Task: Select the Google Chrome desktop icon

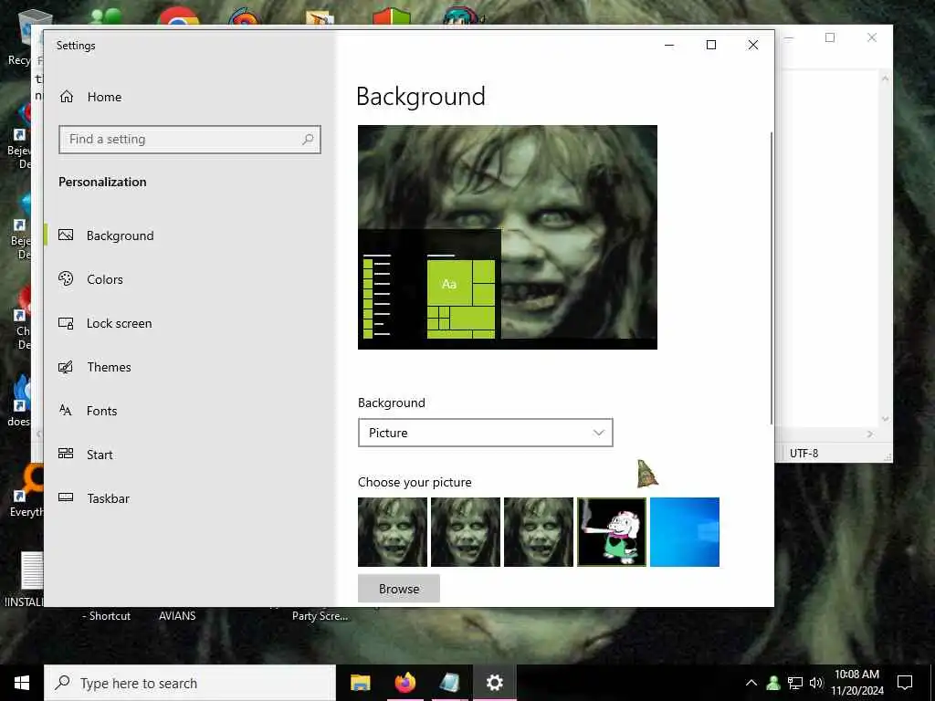Action: [178, 16]
